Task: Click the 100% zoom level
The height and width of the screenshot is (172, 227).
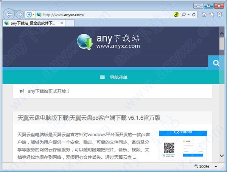Action: click(x=204, y=166)
